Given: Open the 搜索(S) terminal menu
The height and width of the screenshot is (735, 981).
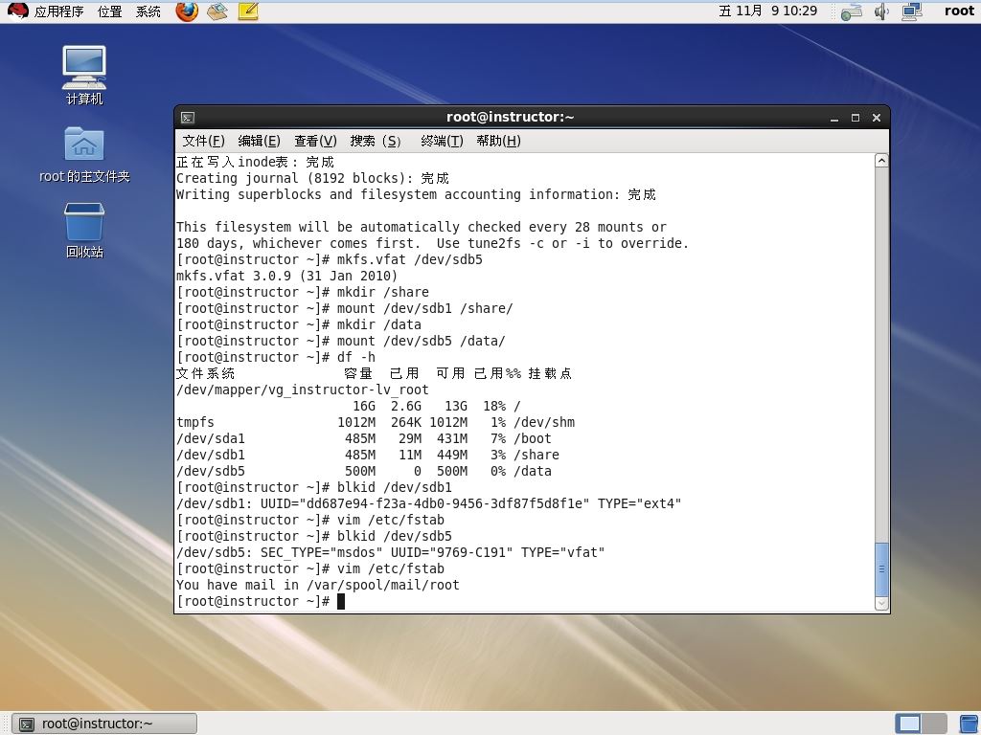Looking at the screenshot, I should tap(376, 141).
